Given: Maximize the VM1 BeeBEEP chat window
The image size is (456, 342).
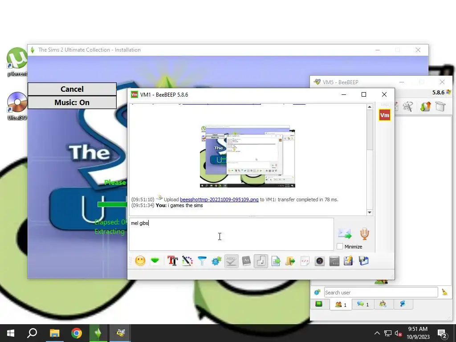Looking at the screenshot, I should [x=363, y=94].
